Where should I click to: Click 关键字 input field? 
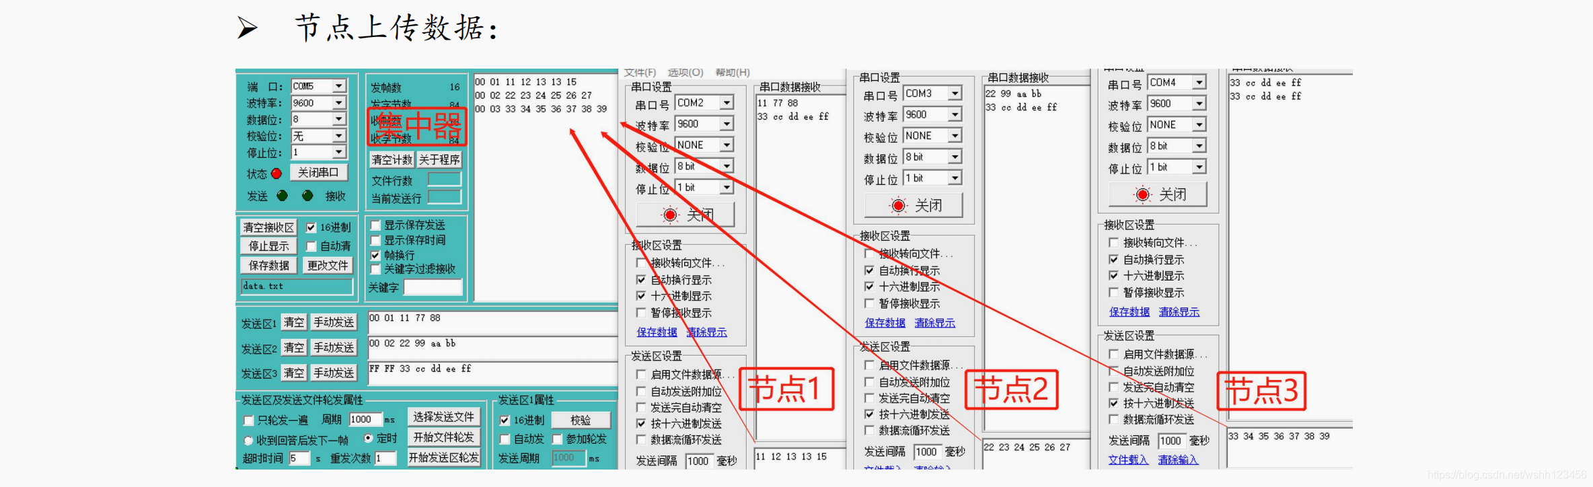(x=433, y=287)
